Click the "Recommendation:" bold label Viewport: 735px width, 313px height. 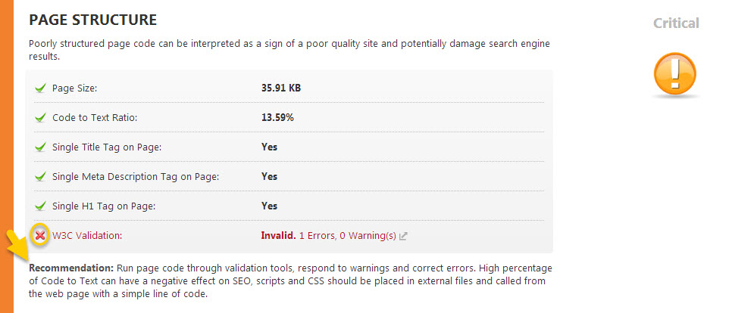tap(71, 268)
